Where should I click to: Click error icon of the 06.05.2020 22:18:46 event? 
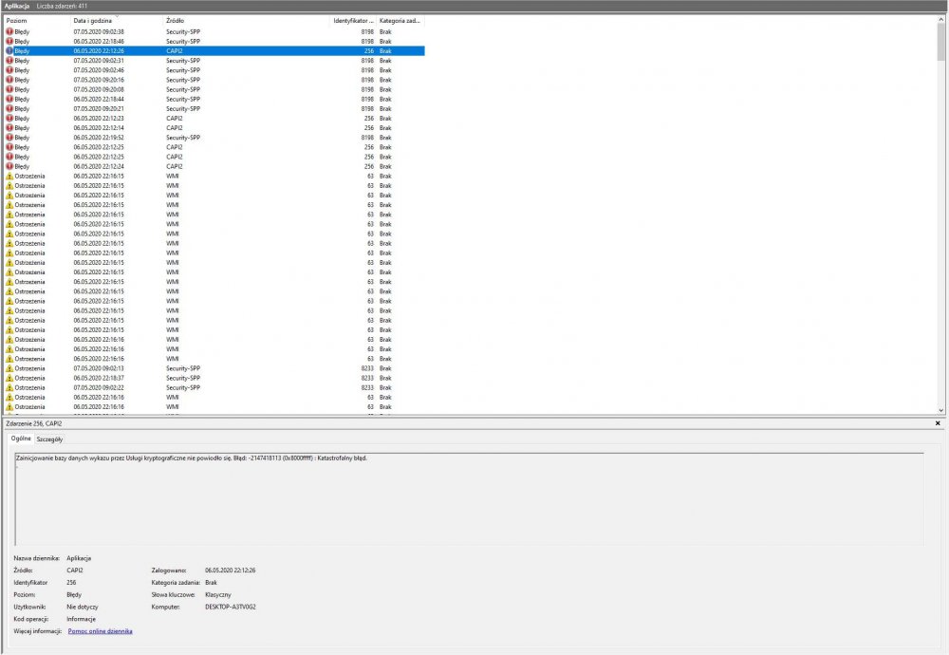point(9,41)
